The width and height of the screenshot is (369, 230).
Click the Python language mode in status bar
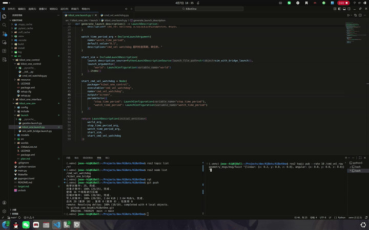point(341,217)
